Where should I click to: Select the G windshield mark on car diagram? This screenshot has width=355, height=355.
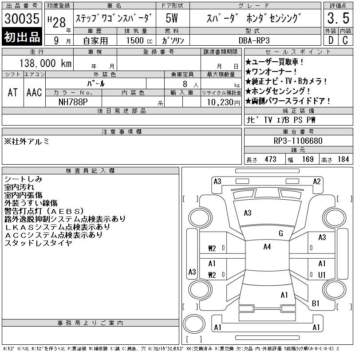pos(281,233)
